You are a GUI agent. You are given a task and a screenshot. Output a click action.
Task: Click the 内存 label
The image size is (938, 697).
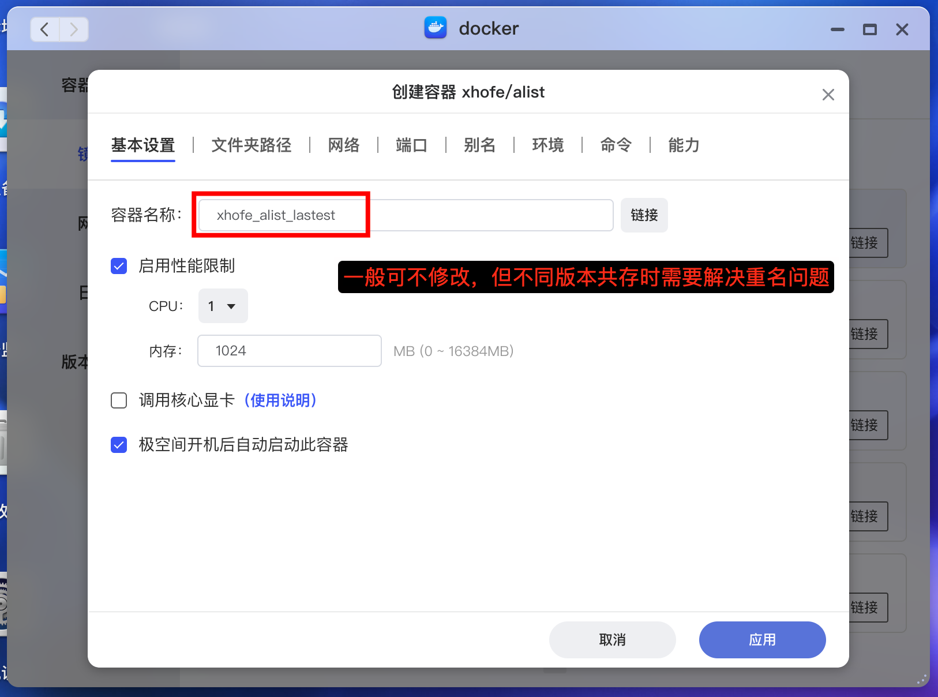[166, 351]
